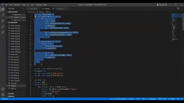Switch to the index.html tab

tap(33, 9)
